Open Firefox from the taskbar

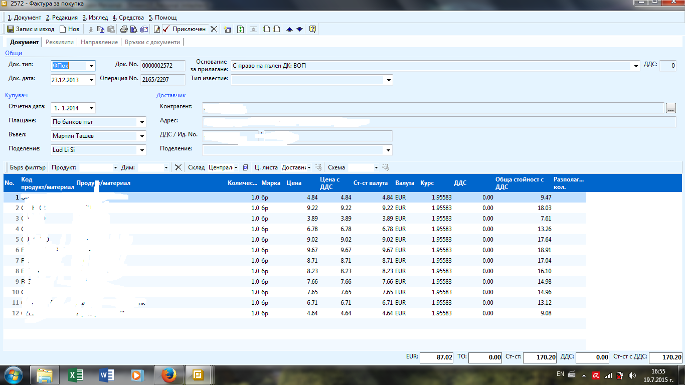pos(169,374)
